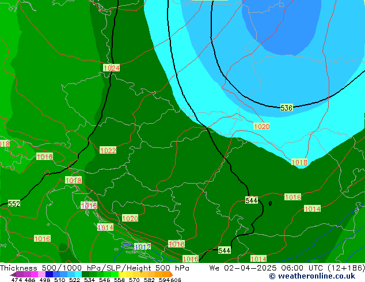365x282 pixels.
Task: Click the 1014 label at the bottom edge
Action: 258,259
